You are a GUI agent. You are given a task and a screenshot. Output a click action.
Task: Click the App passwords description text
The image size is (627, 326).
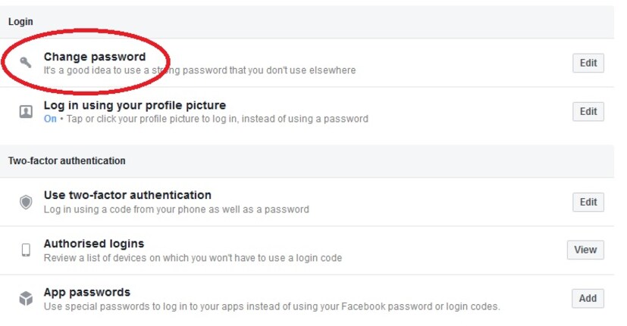click(x=271, y=306)
